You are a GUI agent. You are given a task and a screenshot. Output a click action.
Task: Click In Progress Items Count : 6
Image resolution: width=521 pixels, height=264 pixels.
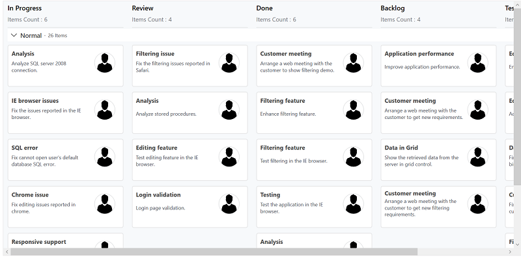tap(27, 20)
